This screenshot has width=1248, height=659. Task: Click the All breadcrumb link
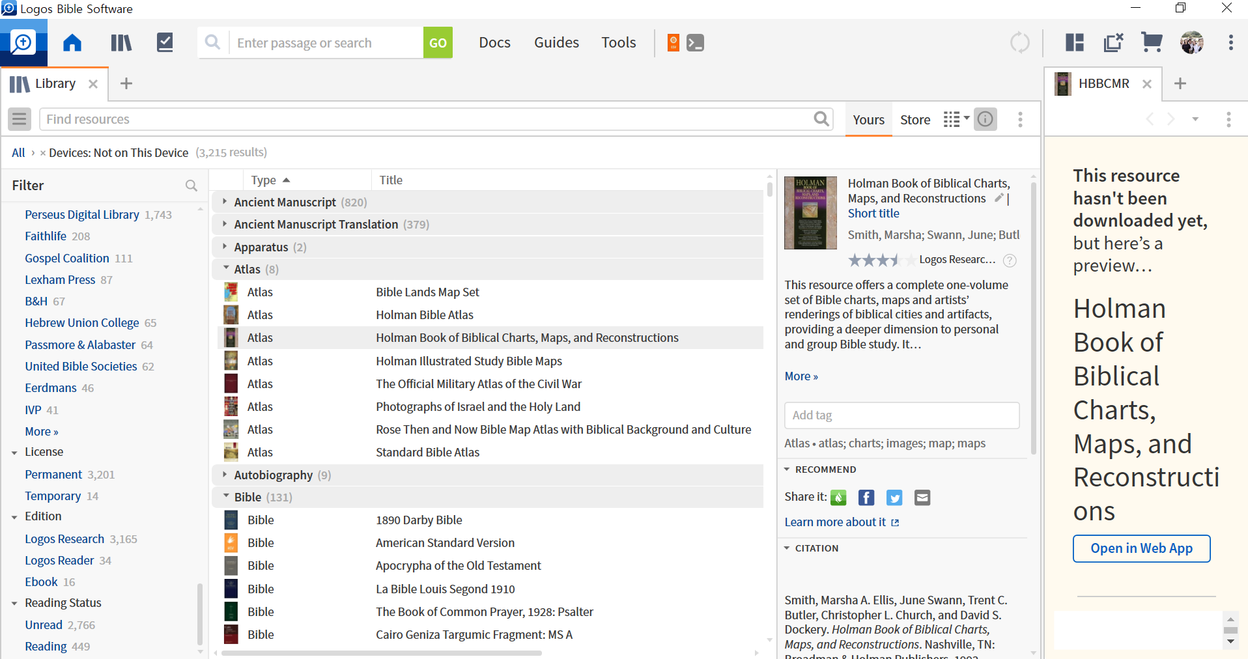tap(18, 152)
